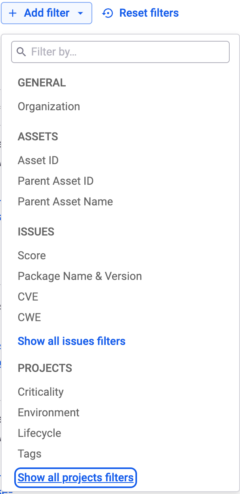Screen dimensions: 240x494
Task: Select the Tags filter
Action: [29, 454]
